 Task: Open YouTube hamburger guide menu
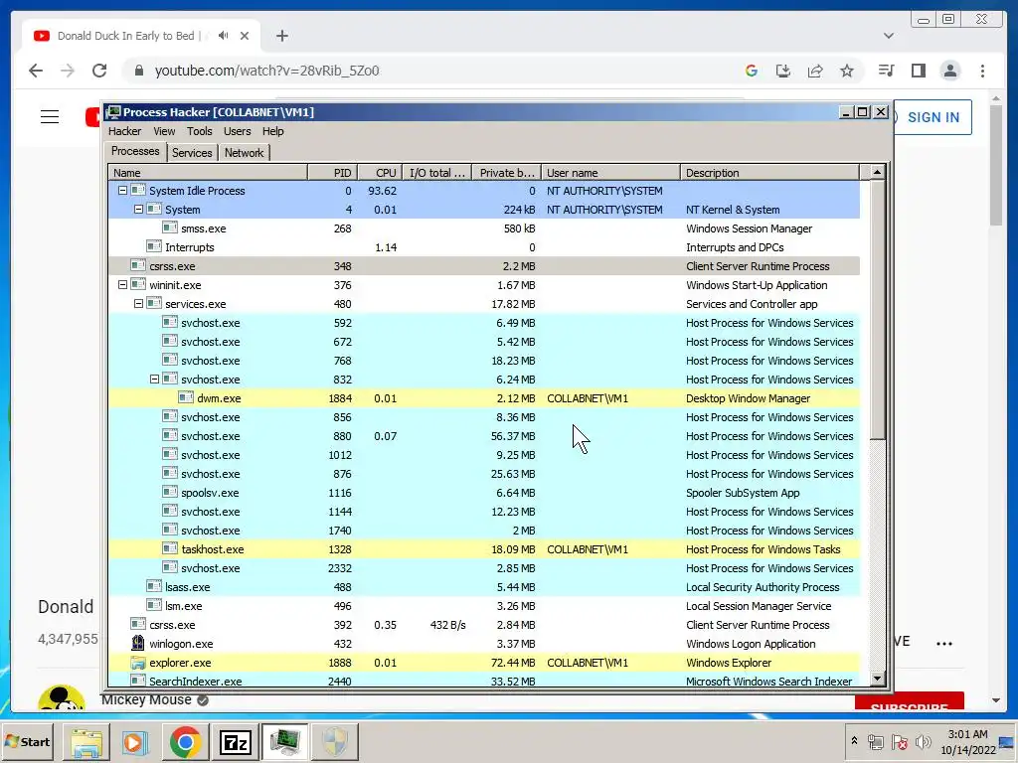(50, 117)
